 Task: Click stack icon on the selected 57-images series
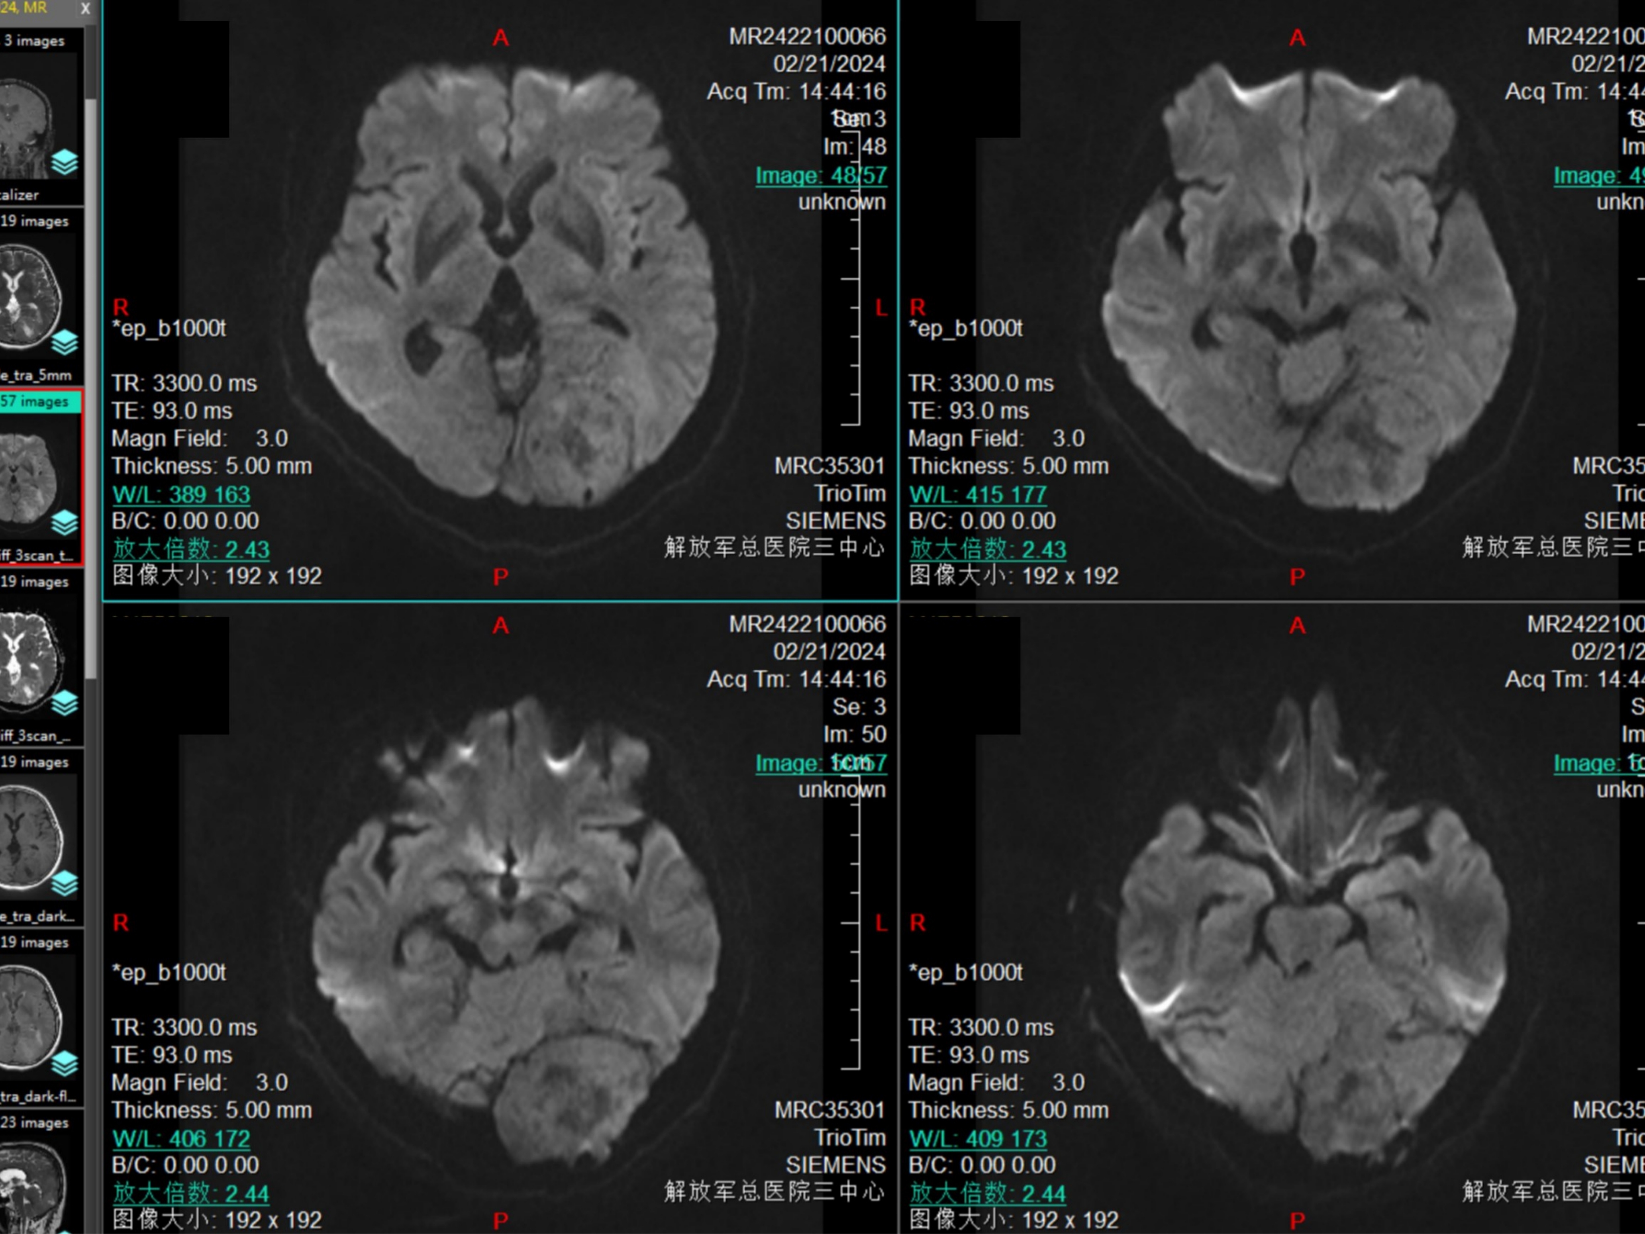(65, 523)
